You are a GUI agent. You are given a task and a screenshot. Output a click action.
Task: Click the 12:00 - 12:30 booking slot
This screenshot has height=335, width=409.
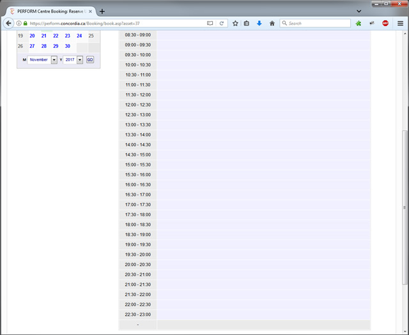263,105
